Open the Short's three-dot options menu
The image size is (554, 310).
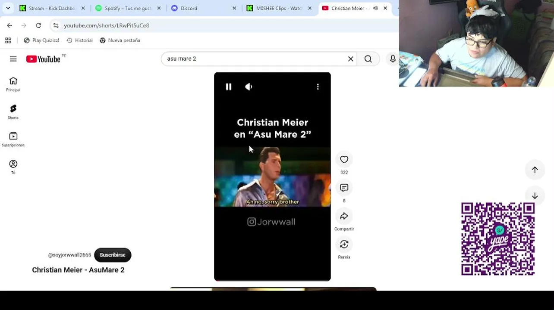point(318,87)
